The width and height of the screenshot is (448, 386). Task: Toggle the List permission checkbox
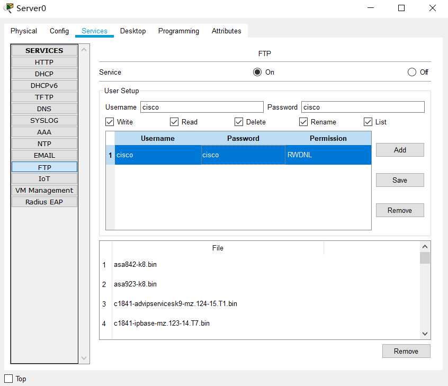pyautogui.click(x=368, y=122)
